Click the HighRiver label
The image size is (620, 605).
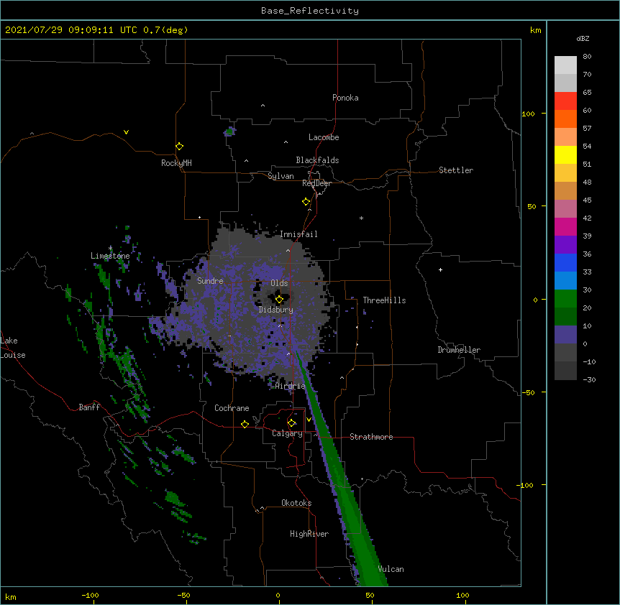(309, 534)
